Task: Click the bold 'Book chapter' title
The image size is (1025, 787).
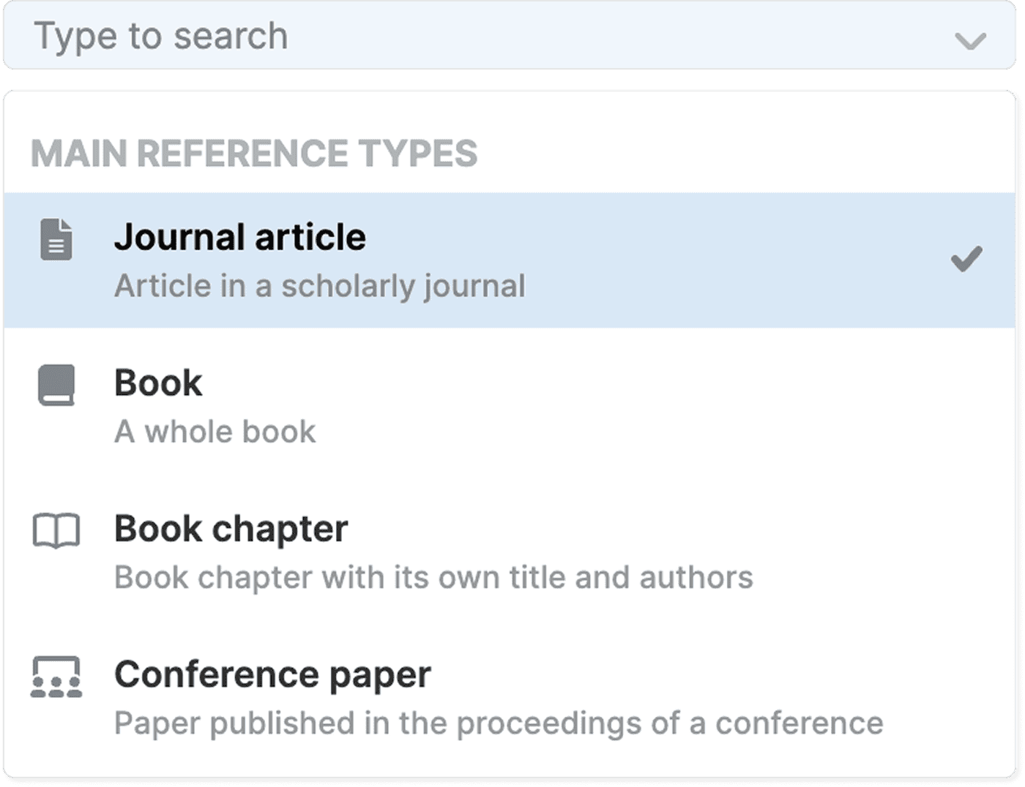Action: pyautogui.click(x=231, y=529)
